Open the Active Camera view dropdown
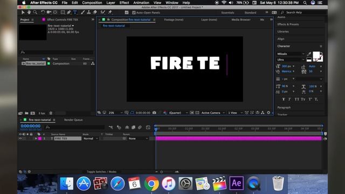The image size is (345, 194). (213, 113)
